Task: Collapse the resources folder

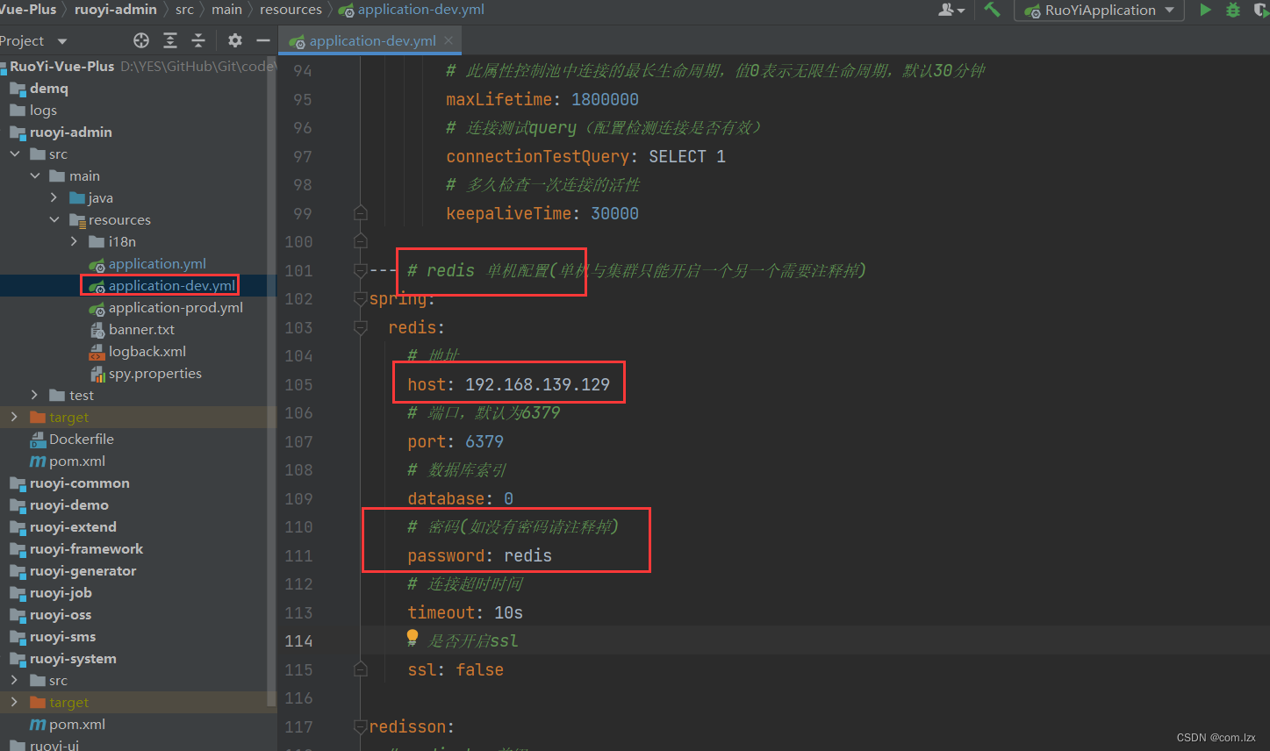Action: click(x=54, y=219)
